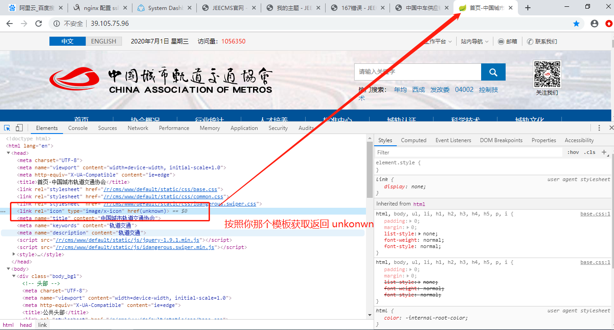
Task: Click the add new style rule plus icon
Action: tap(604, 152)
